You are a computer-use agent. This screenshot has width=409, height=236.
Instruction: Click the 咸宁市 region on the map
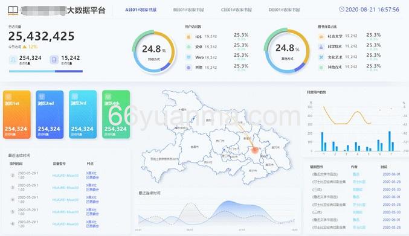[x=253, y=171]
